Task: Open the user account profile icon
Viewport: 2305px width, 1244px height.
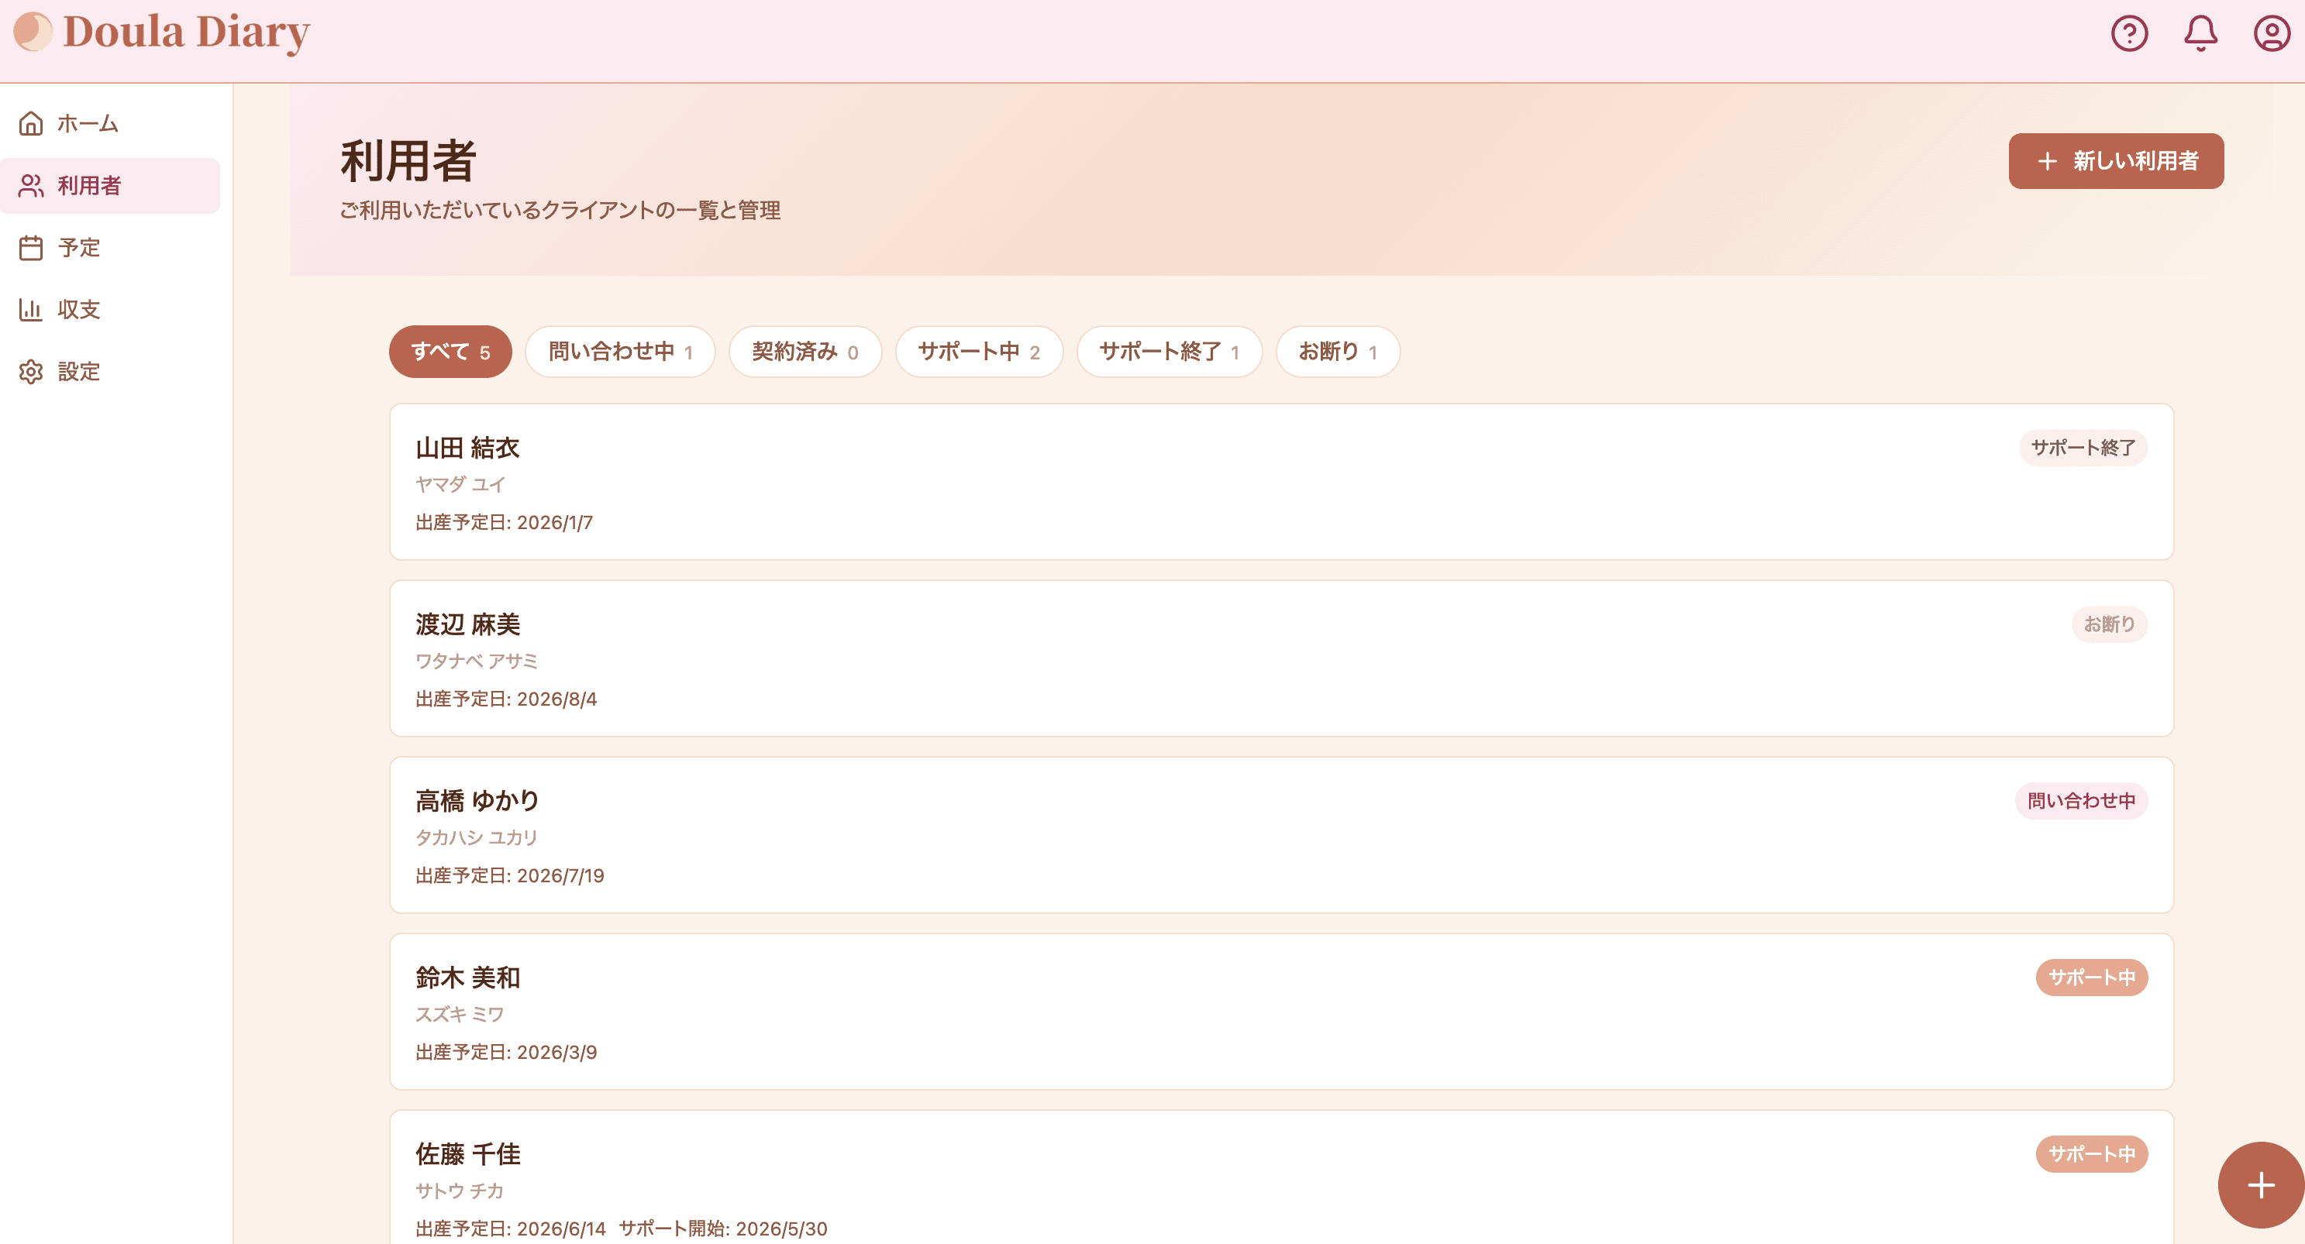Action: pyautogui.click(x=2271, y=33)
